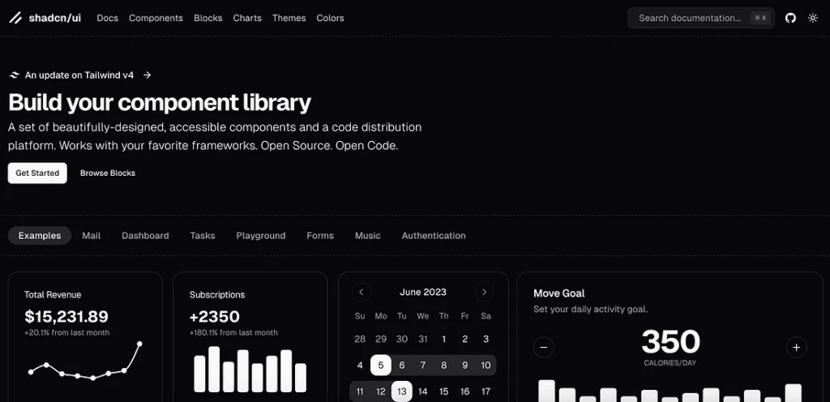Select day 10 in the calendar

pos(486,365)
